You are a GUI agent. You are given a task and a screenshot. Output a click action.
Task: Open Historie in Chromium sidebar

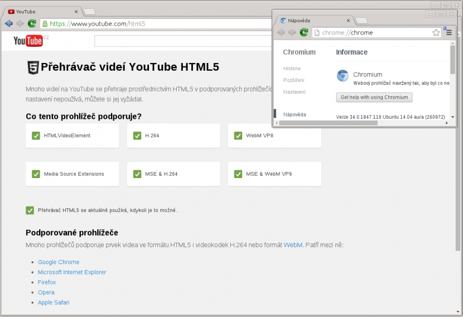pyautogui.click(x=291, y=68)
